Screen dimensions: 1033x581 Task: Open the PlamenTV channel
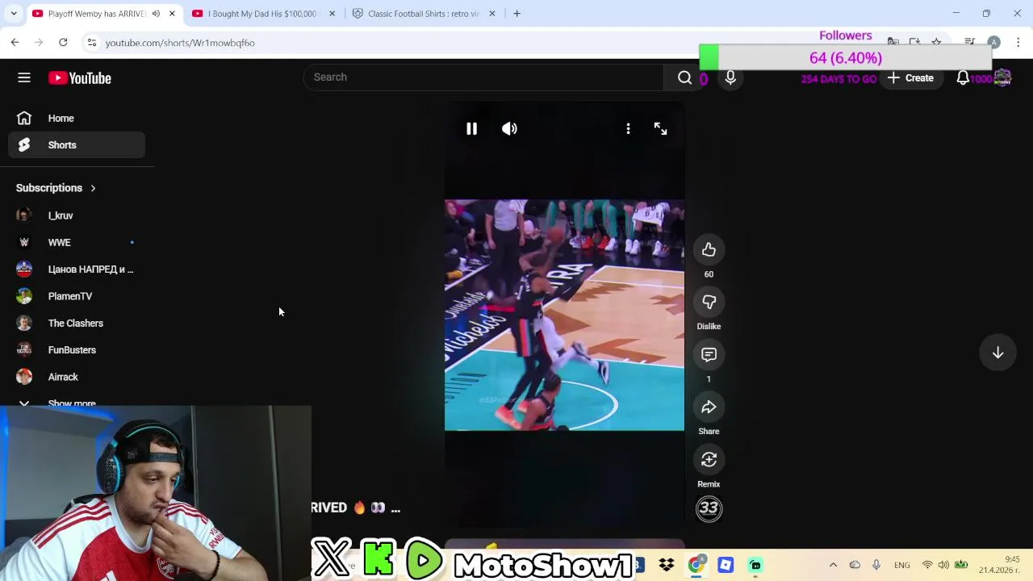[77, 296]
